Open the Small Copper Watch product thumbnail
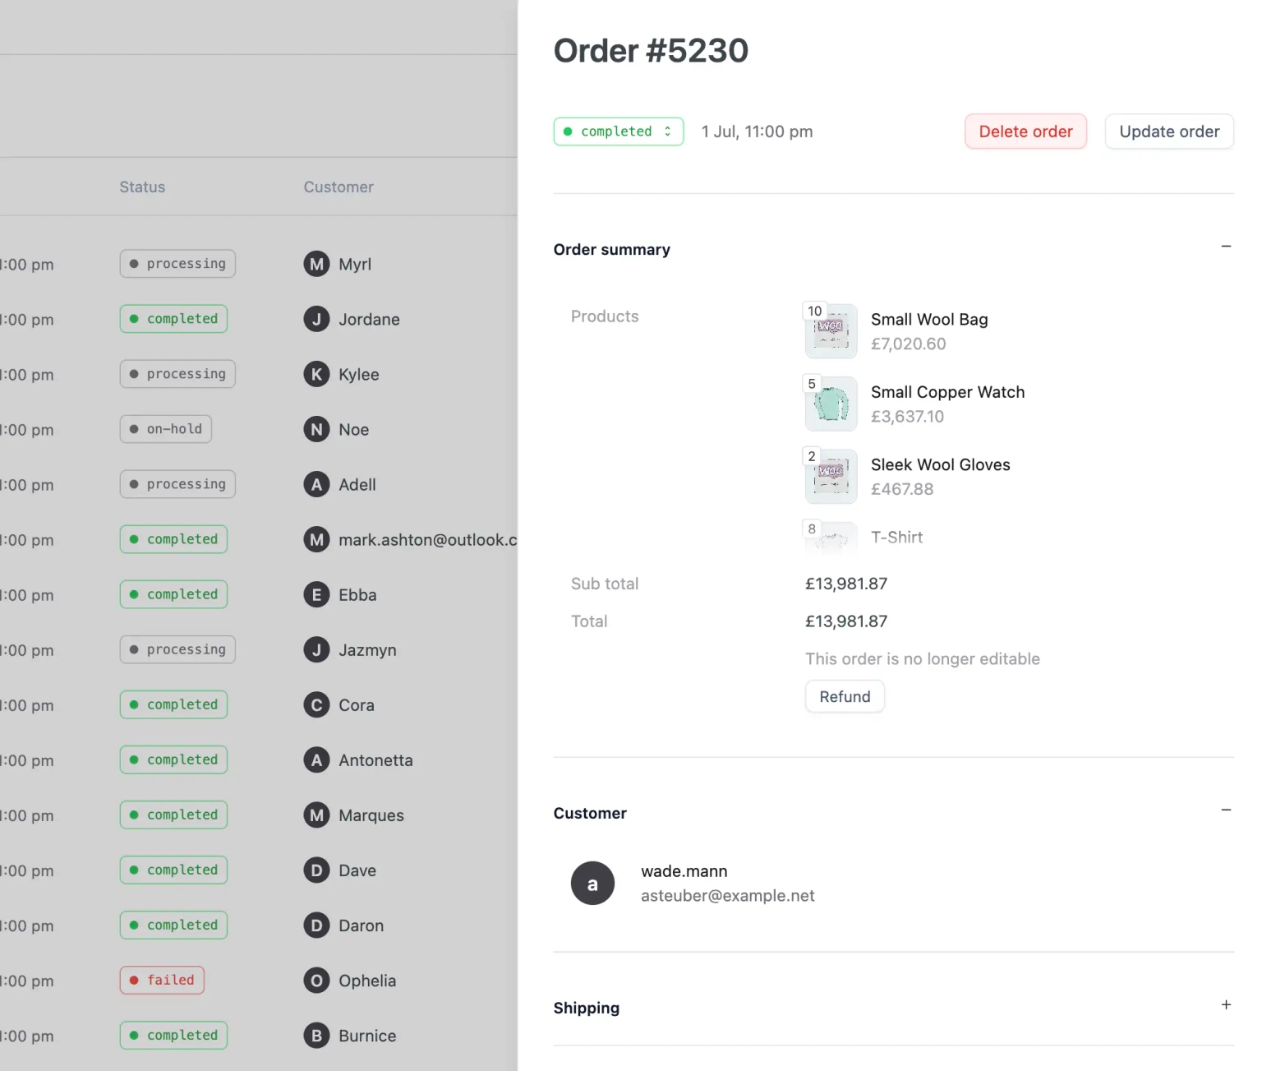Image resolution: width=1262 pixels, height=1071 pixels. click(x=831, y=404)
